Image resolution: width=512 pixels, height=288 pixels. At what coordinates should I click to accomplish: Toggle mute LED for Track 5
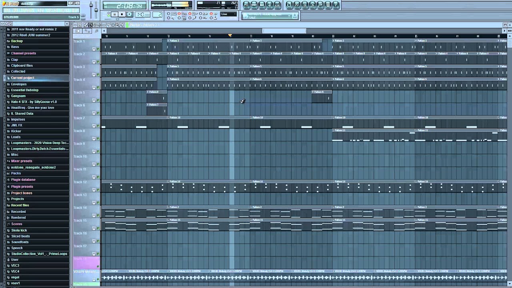click(x=98, y=100)
